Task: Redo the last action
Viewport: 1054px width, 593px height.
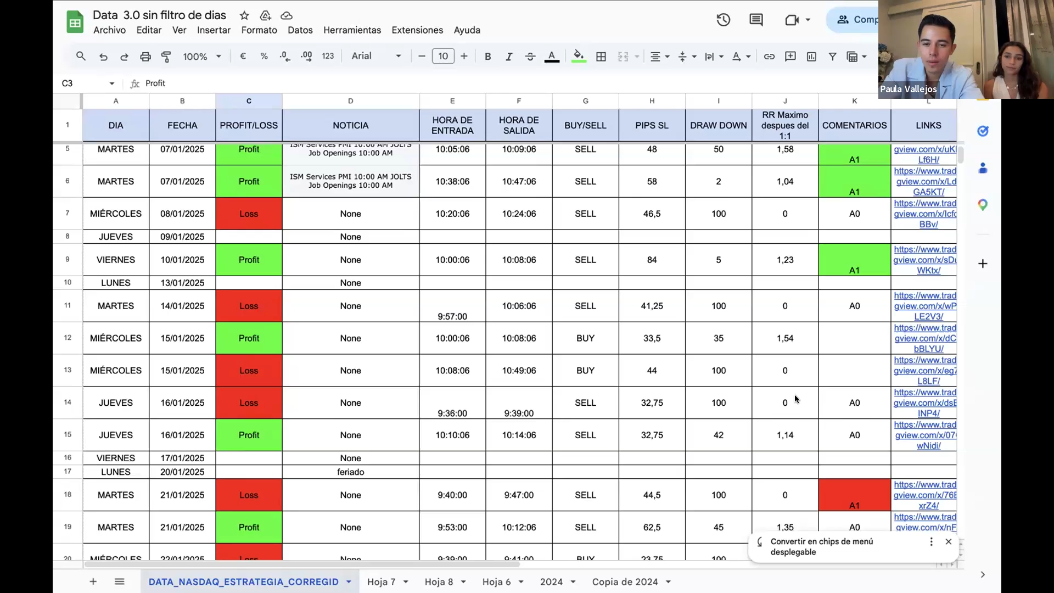Action: coord(124,57)
